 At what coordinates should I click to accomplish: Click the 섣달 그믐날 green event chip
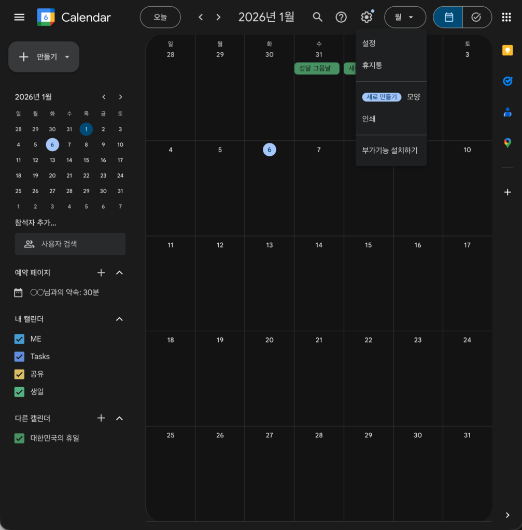point(316,68)
